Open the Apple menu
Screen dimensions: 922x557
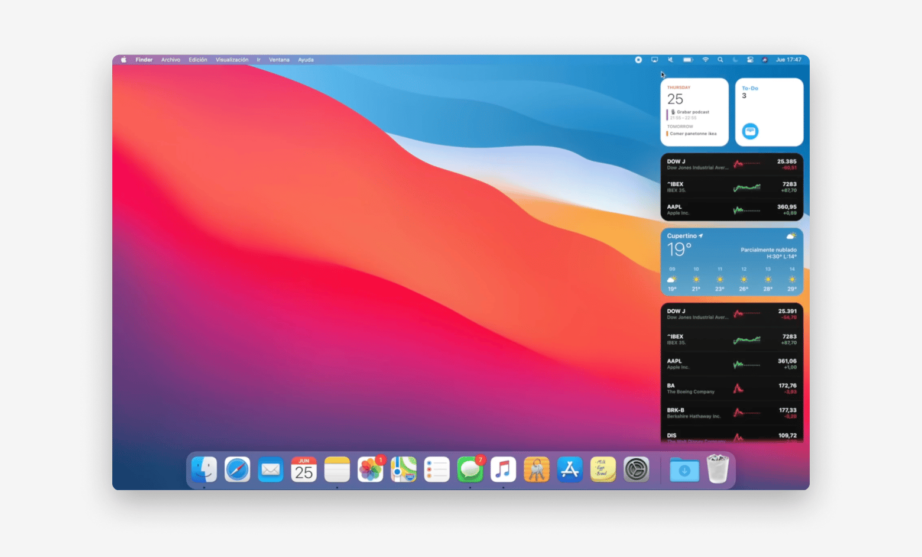click(124, 60)
